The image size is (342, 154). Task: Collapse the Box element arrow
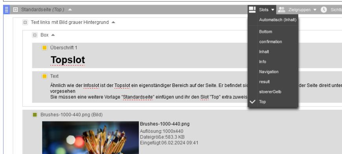coord(53,35)
